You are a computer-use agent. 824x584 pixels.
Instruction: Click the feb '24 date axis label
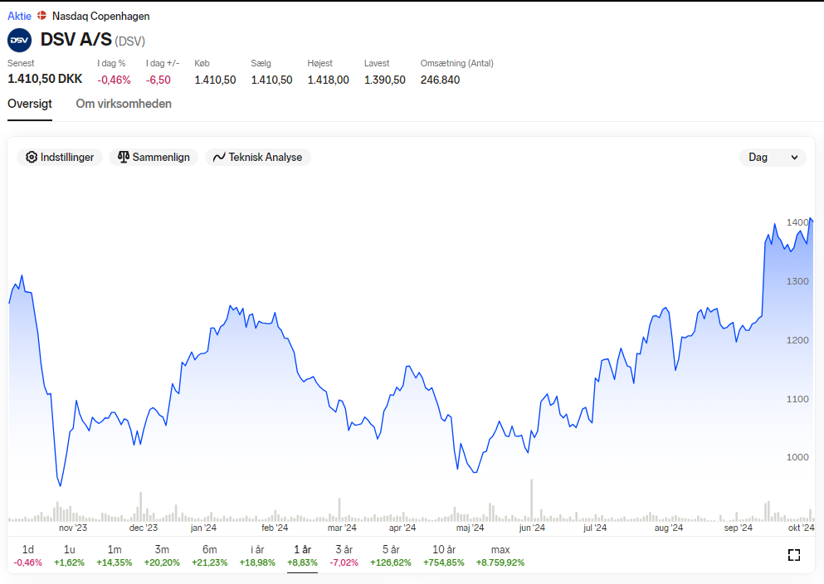(275, 528)
